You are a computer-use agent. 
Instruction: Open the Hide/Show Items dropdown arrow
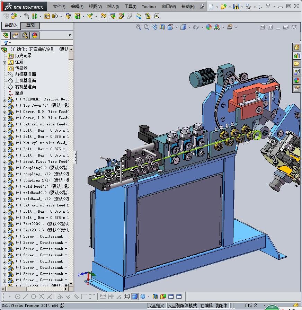pyautogui.click(x=202, y=27)
